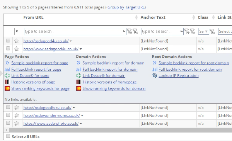
Task: Open the row selection dropdown in filter row
Action: pos(17,31)
